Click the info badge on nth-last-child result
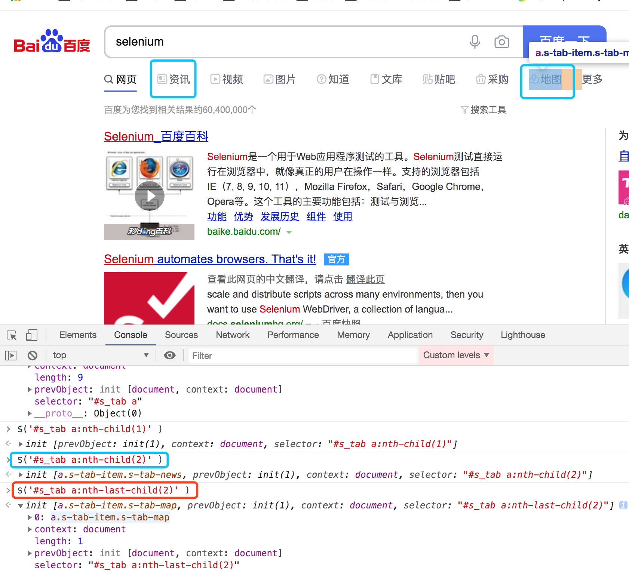This screenshot has height=572, width=629. pos(623,505)
